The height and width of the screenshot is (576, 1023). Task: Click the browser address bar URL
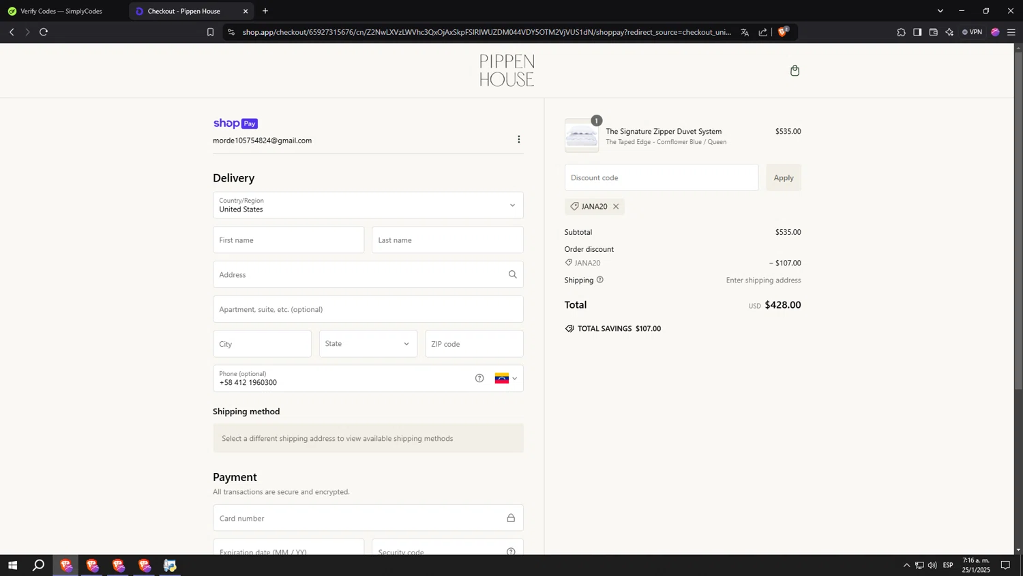coord(487,32)
